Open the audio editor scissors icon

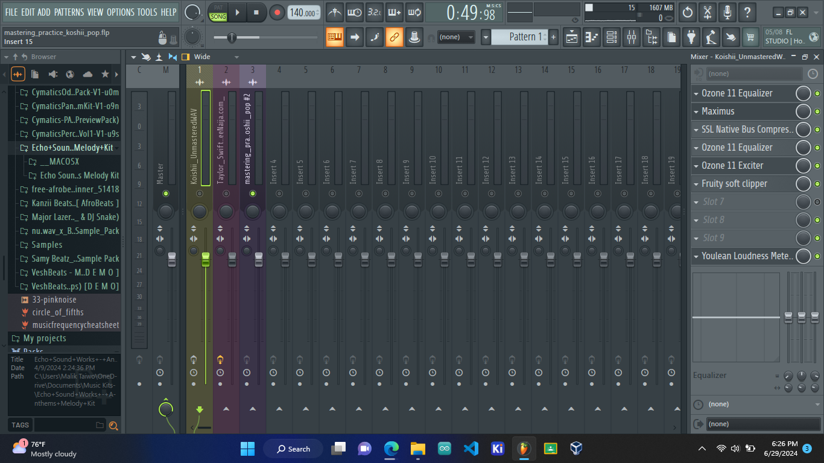(x=708, y=12)
